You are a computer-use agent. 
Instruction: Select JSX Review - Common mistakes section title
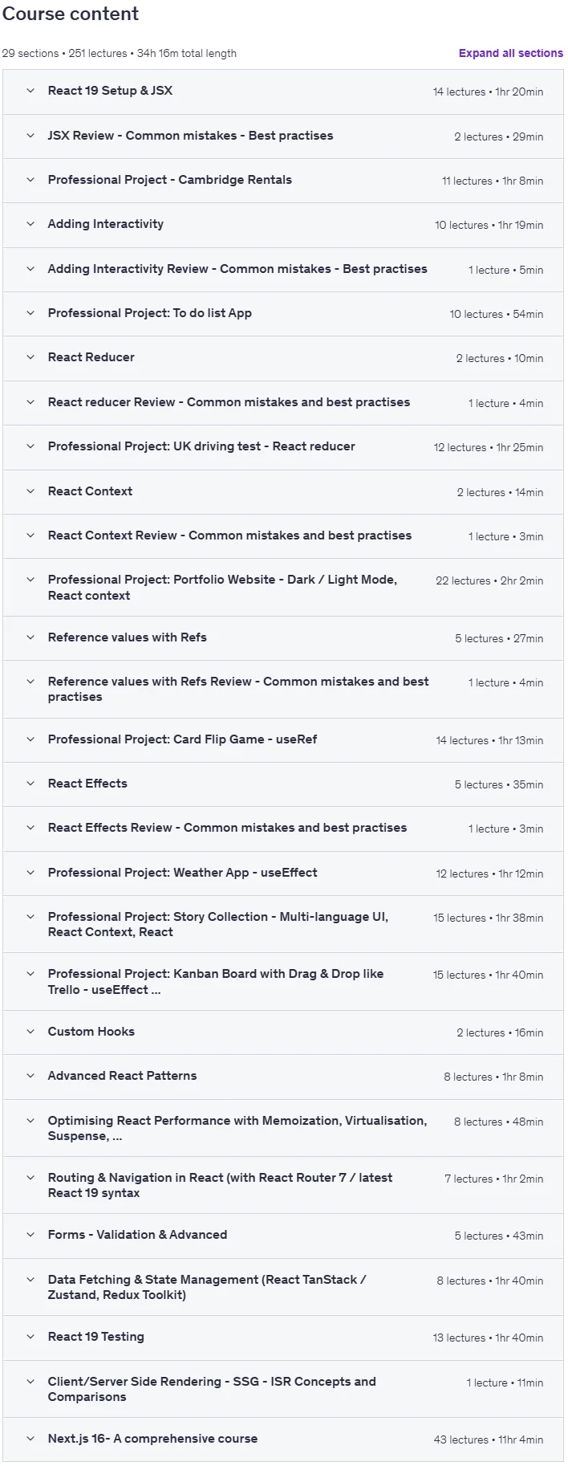190,136
